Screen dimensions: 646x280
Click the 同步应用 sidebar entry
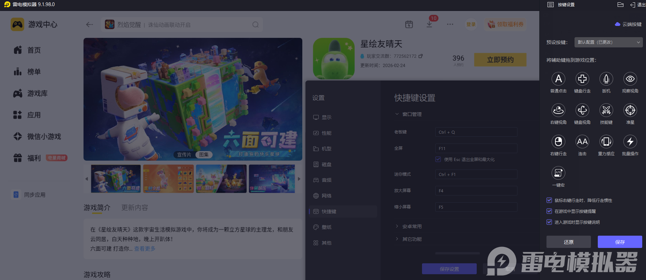[29, 195]
